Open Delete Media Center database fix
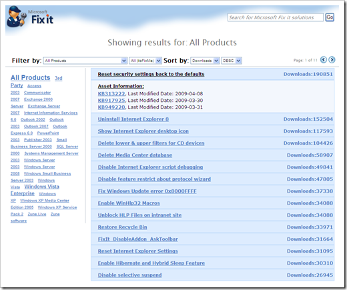Screen dimensions: 347x290 point(135,155)
